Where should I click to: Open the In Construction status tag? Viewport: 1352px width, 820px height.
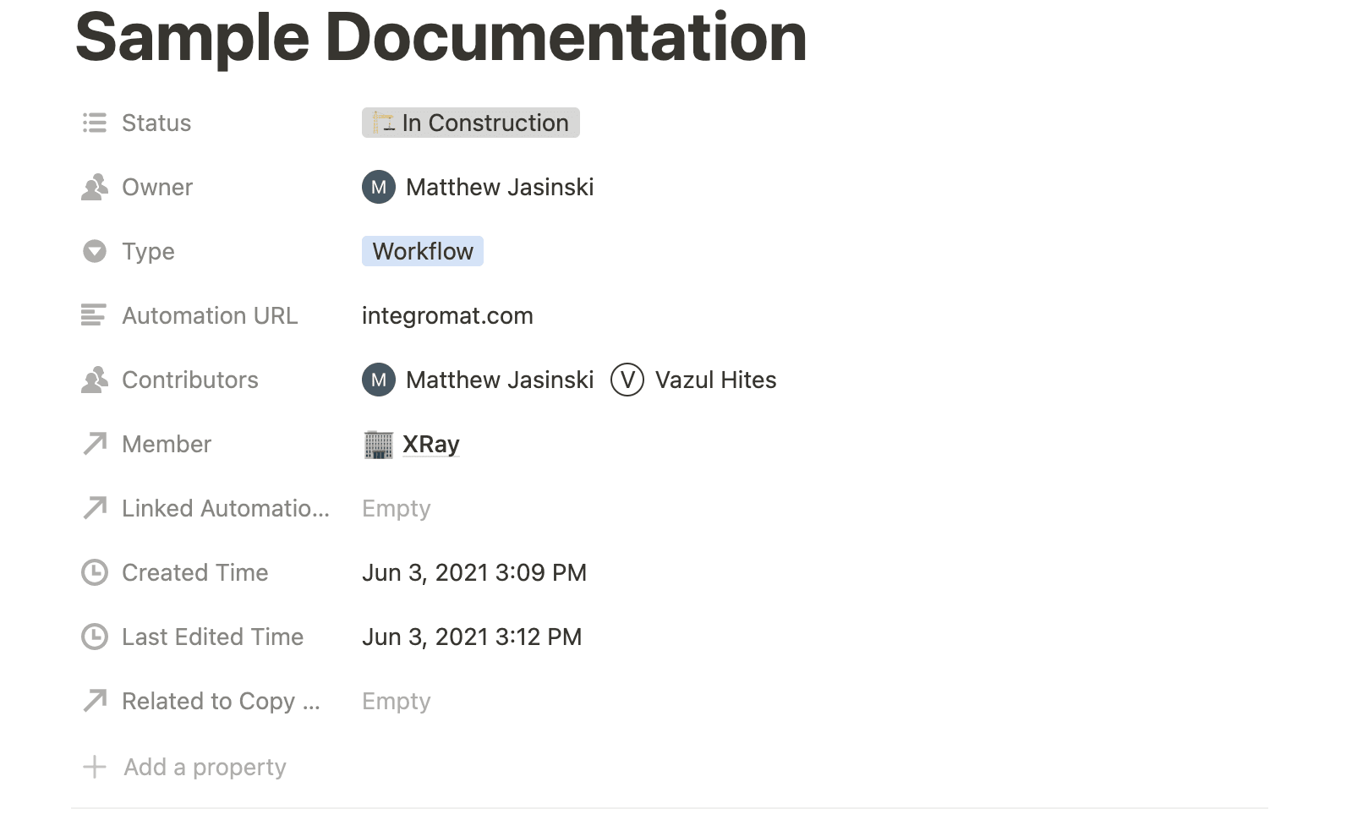(x=470, y=123)
